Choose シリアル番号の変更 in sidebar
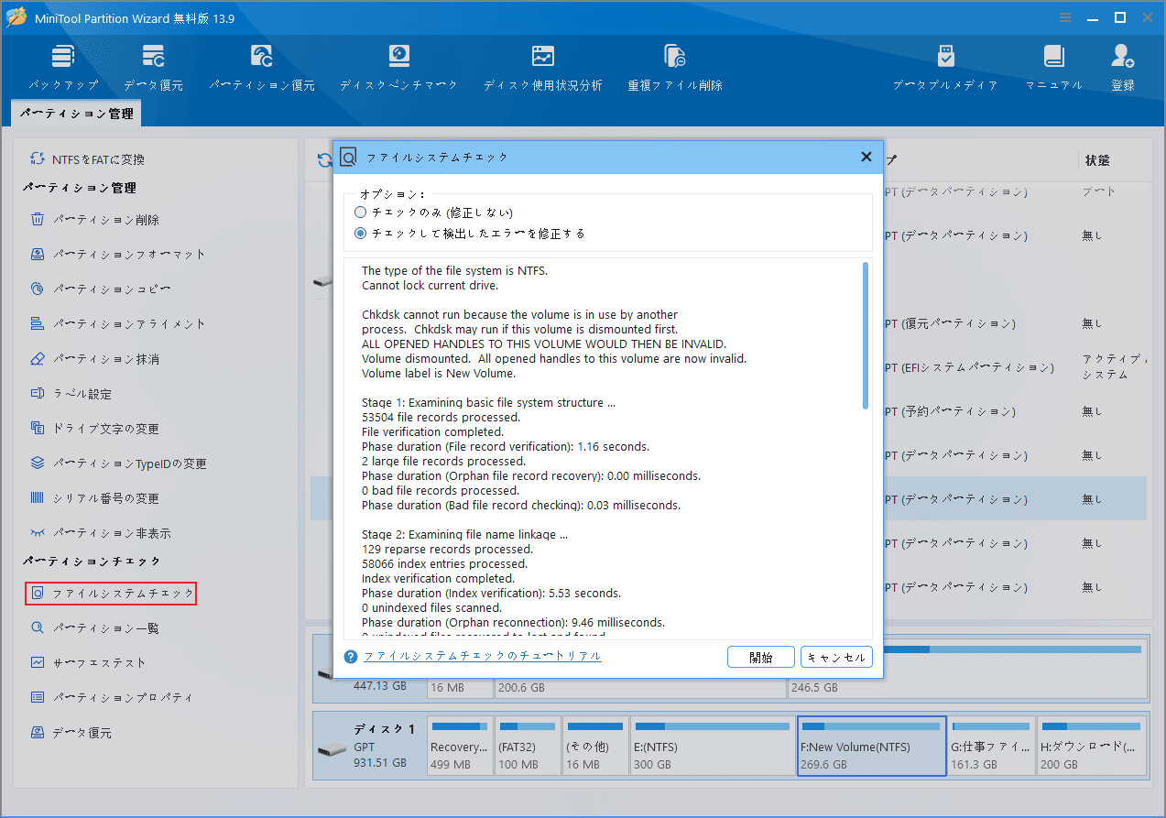Image resolution: width=1166 pixels, height=818 pixels. pyautogui.click(x=95, y=498)
